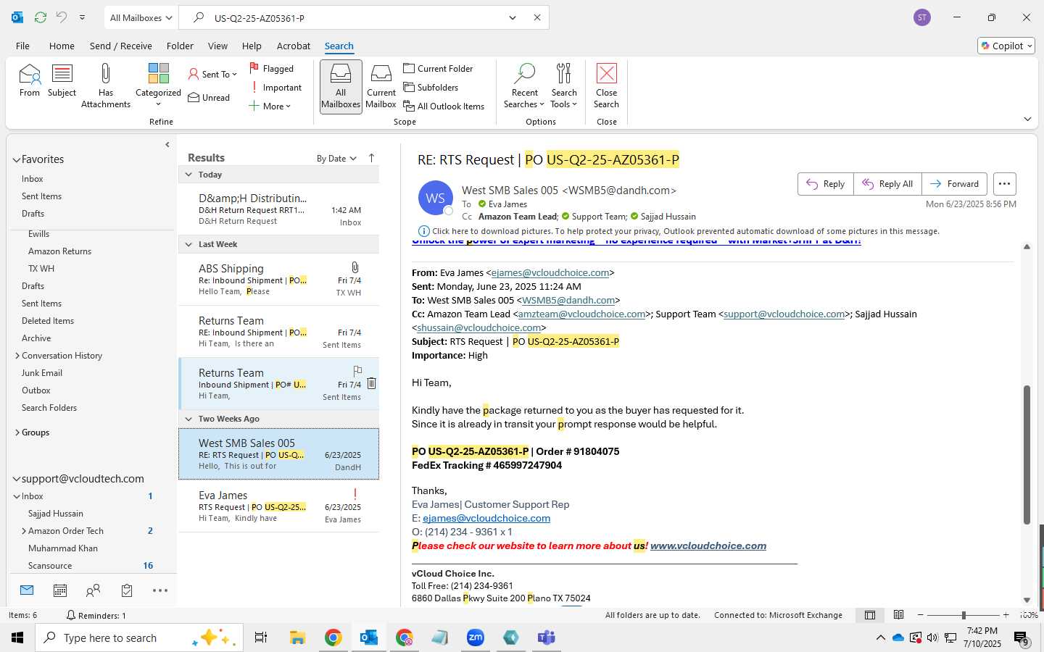Click the Reply All button
1044x652 pixels.
tap(887, 184)
